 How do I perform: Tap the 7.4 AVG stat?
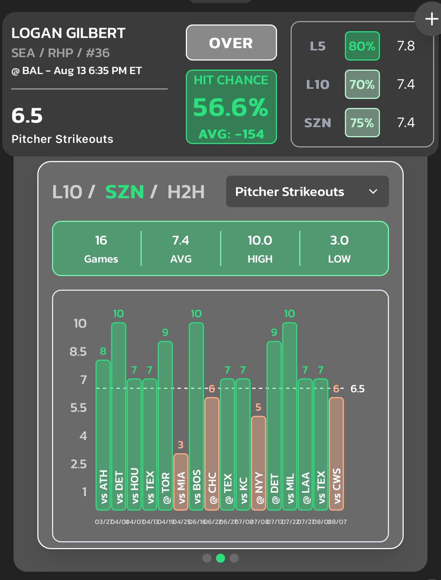[181, 248]
